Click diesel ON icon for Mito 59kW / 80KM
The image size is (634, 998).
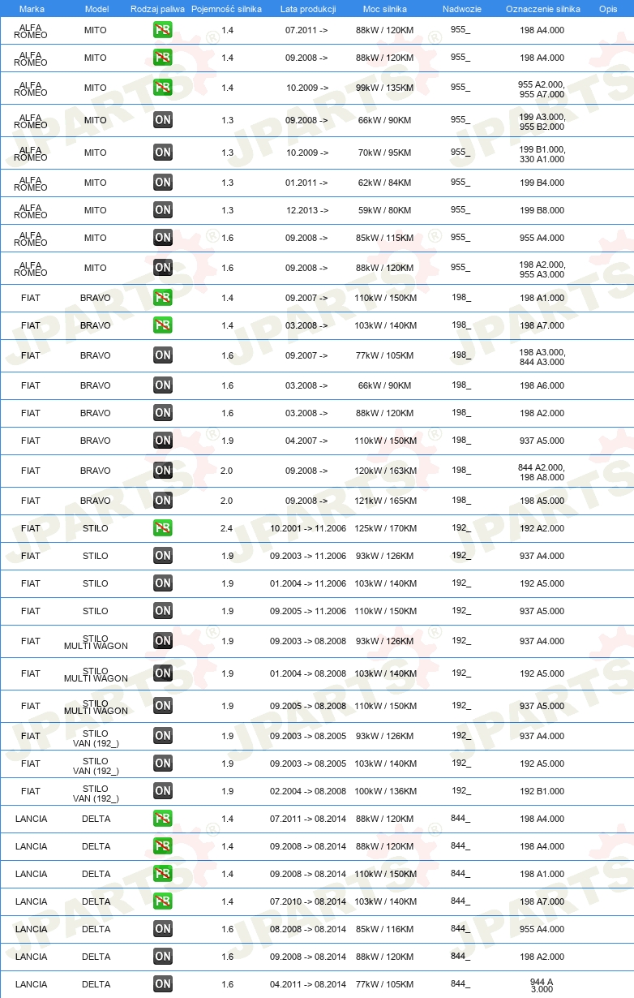click(x=163, y=210)
